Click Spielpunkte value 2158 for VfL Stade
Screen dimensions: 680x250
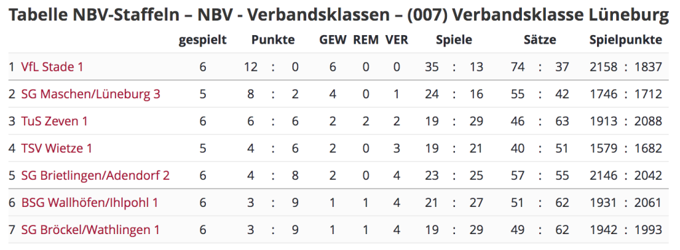click(x=604, y=67)
